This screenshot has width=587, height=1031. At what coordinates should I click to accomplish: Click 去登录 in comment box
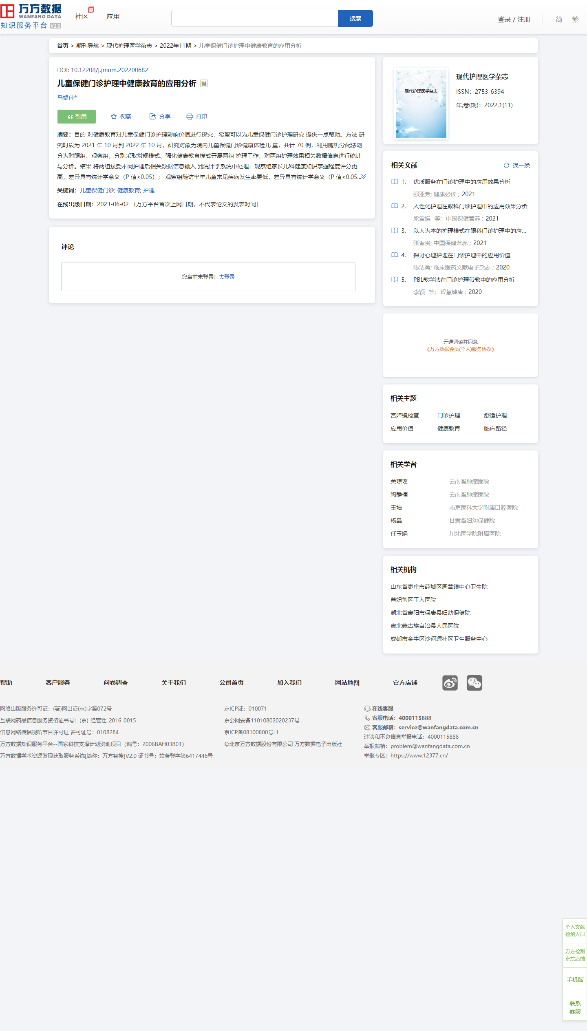pyautogui.click(x=227, y=277)
